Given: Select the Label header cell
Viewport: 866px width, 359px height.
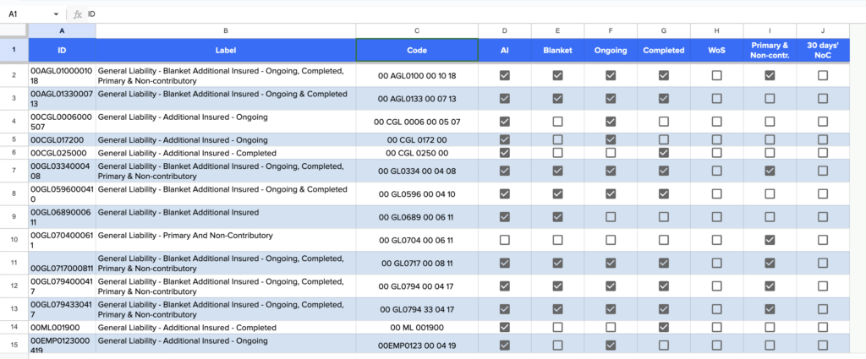Looking at the screenshot, I should 226,50.
